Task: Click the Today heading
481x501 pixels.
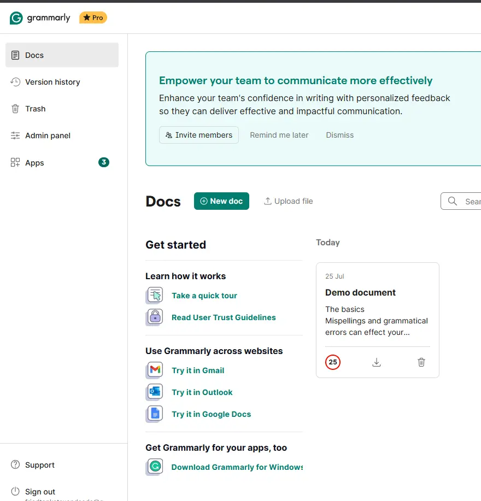Action: [x=328, y=243]
